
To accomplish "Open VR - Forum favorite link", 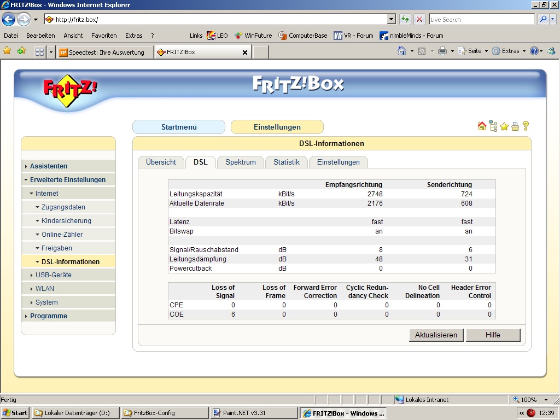I will [353, 36].
